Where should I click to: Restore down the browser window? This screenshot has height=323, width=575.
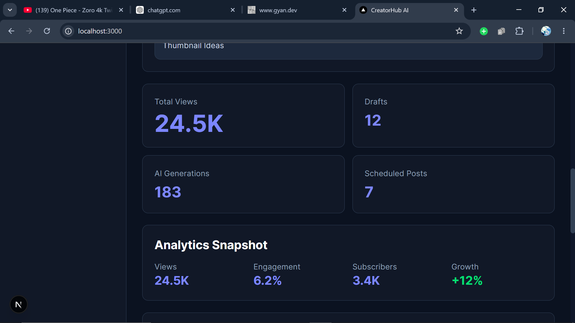[x=541, y=10]
